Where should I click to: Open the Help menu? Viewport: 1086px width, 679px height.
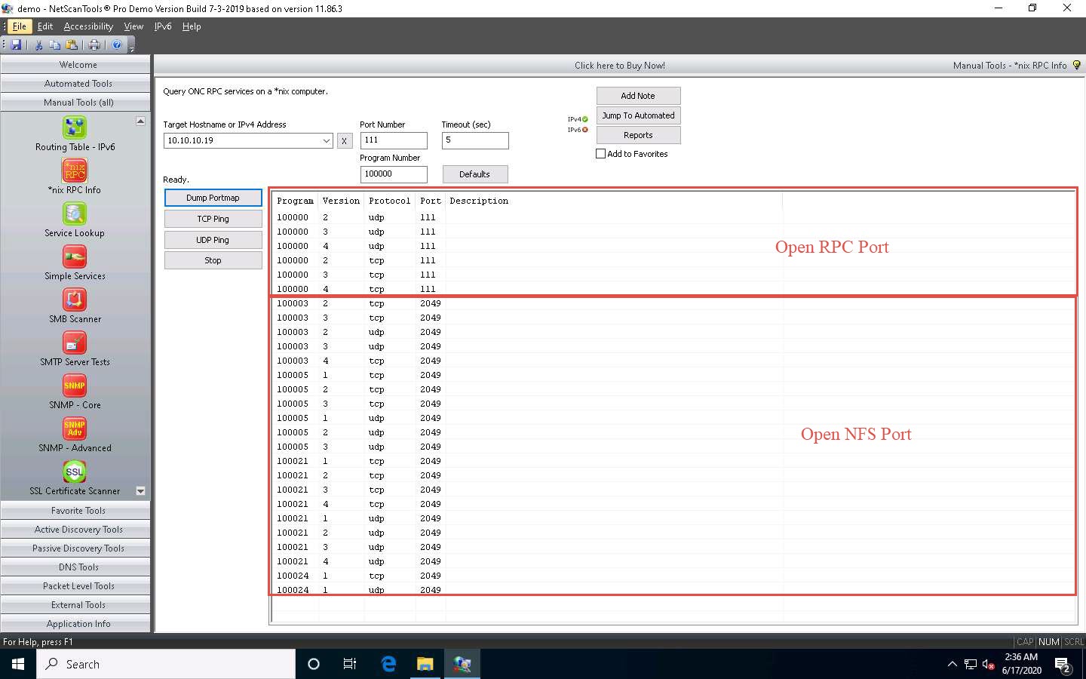[x=192, y=26]
